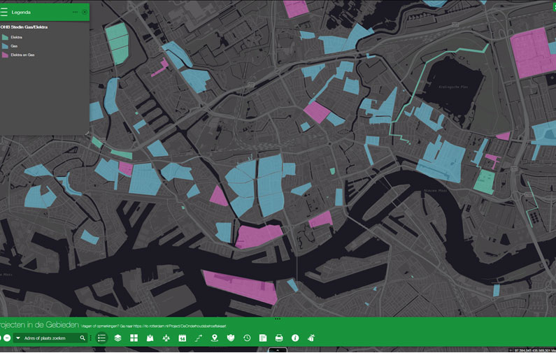This screenshot has width=556, height=353.
Task: Open the layers stack widget
Action: 117,338
